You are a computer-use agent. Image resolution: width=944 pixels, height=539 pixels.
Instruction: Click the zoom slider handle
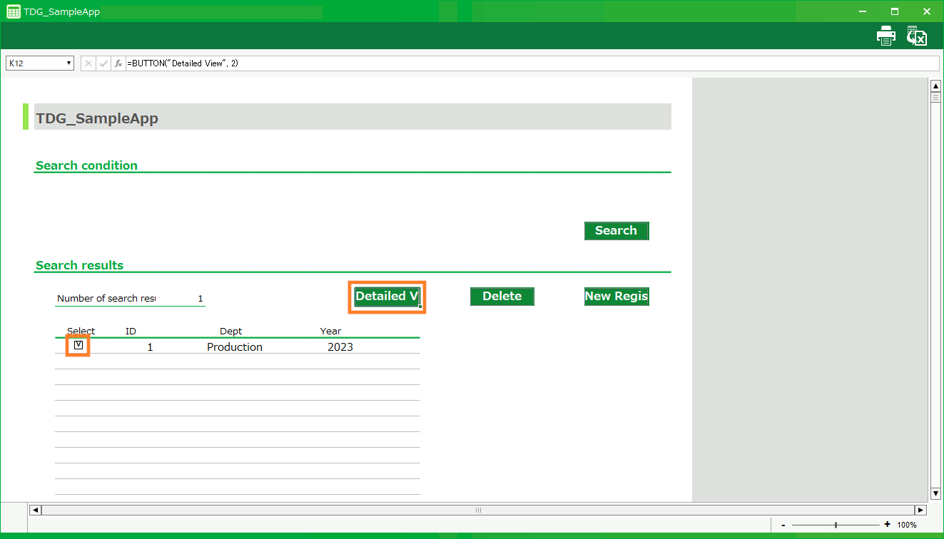[x=836, y=525]
